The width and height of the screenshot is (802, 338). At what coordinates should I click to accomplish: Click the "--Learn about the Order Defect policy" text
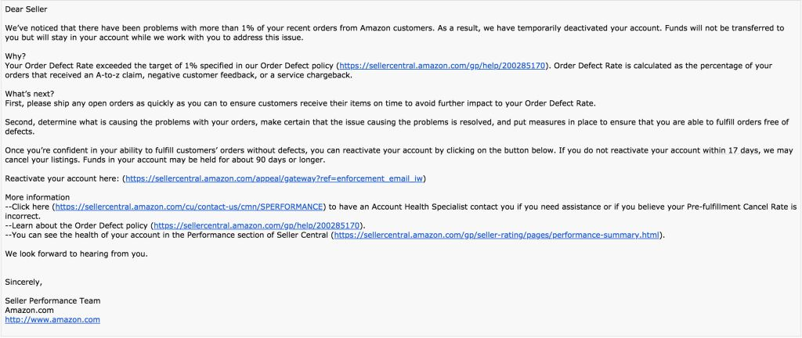[x=78, y=225]
